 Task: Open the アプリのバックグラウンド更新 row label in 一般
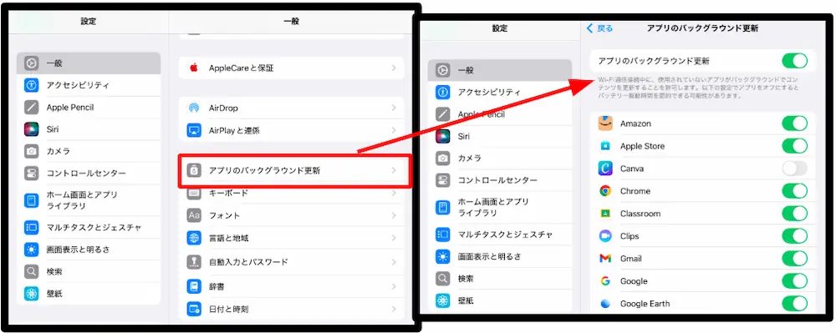[x=264, y=171]
